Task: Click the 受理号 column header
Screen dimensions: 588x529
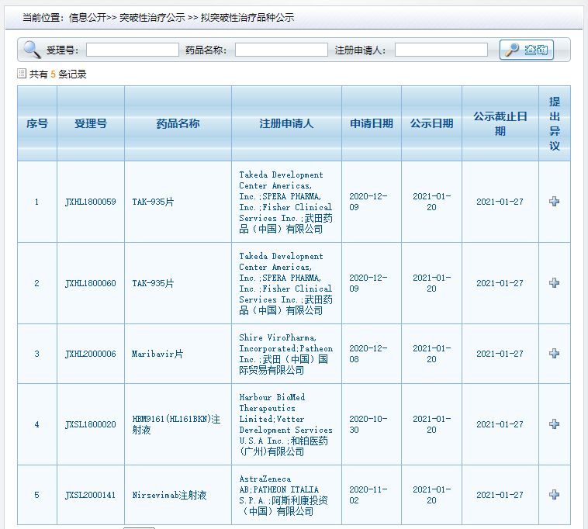Action: point(91,123)
